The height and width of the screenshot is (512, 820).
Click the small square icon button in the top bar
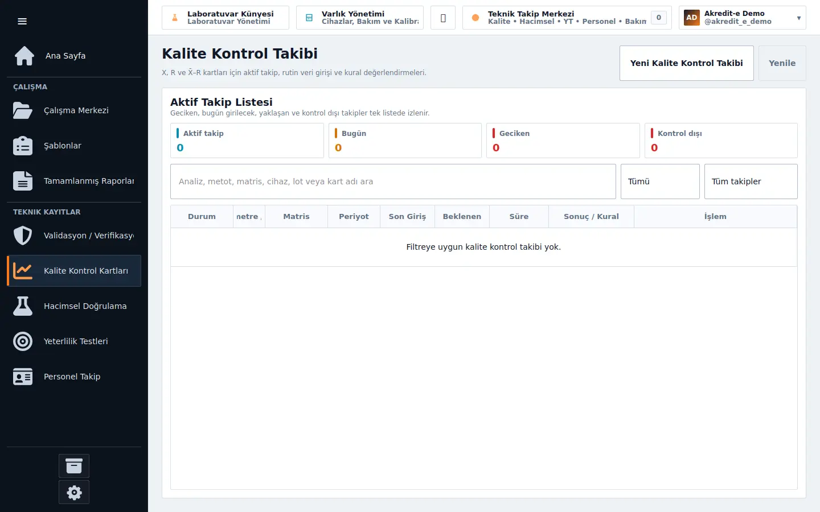coord(443,18)
